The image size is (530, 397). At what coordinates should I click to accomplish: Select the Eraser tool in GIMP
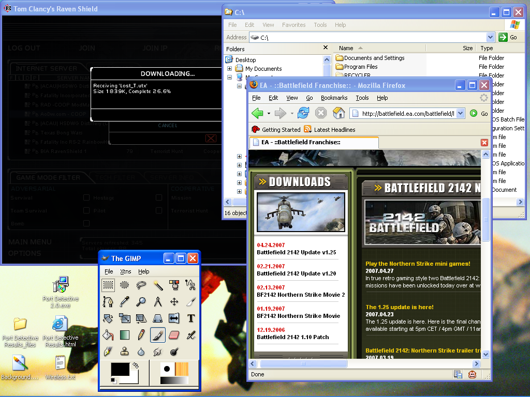click(x=174, y=335)
